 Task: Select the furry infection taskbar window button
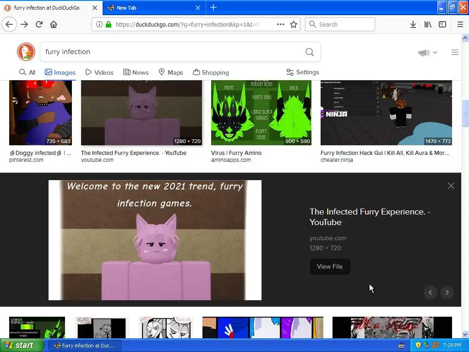point(85,346)
